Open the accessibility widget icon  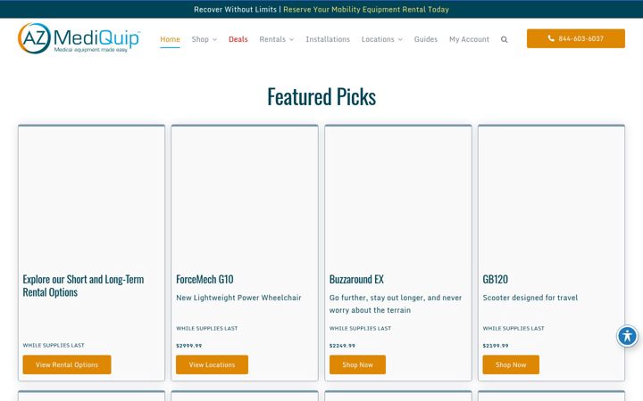[x=627, y=336]
